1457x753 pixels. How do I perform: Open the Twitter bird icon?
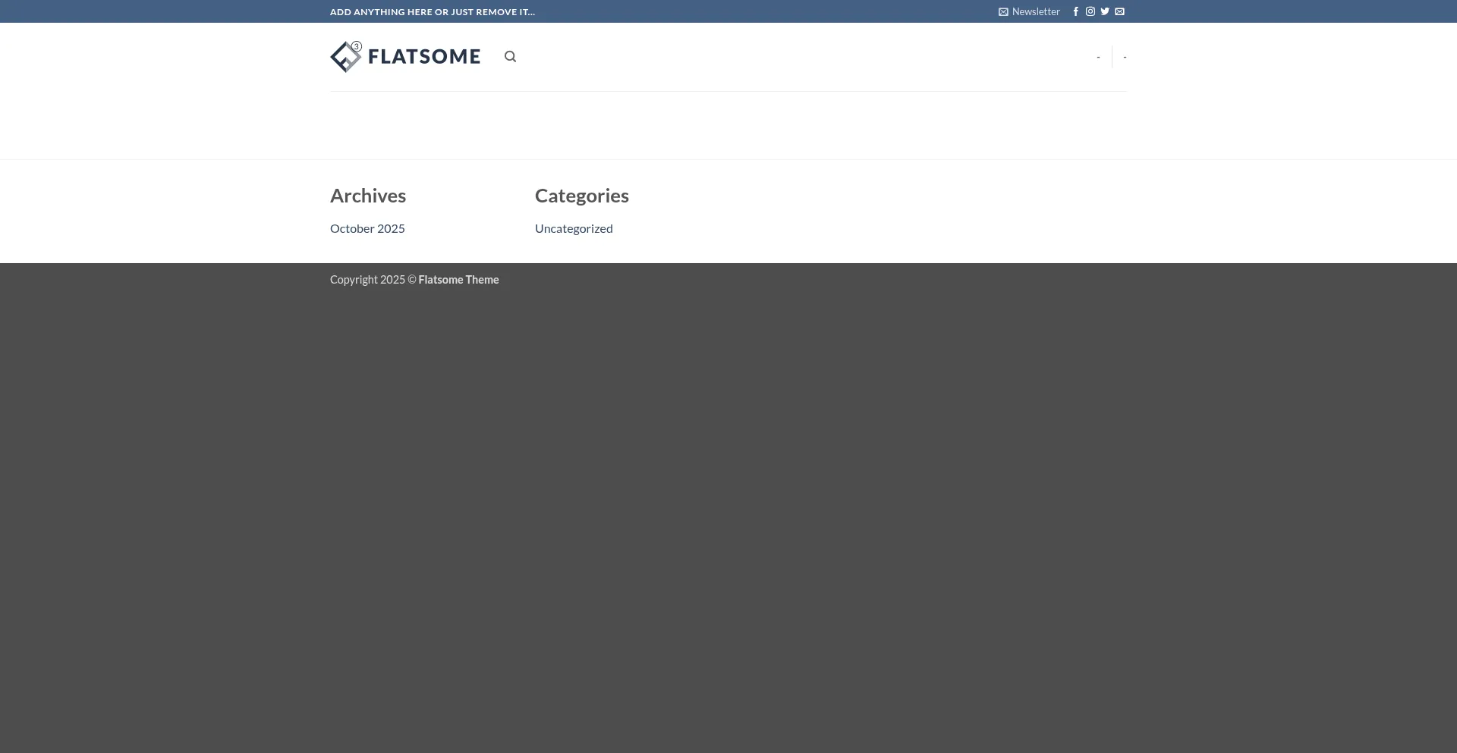(x=1105, y=11)
